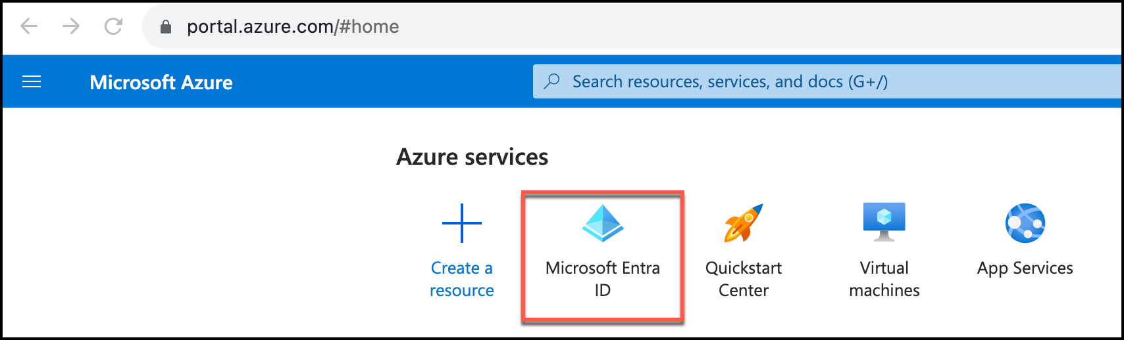1124x340 pixels.
Task: Click the magnifier icon in search bar
Action: pos(552,81)
